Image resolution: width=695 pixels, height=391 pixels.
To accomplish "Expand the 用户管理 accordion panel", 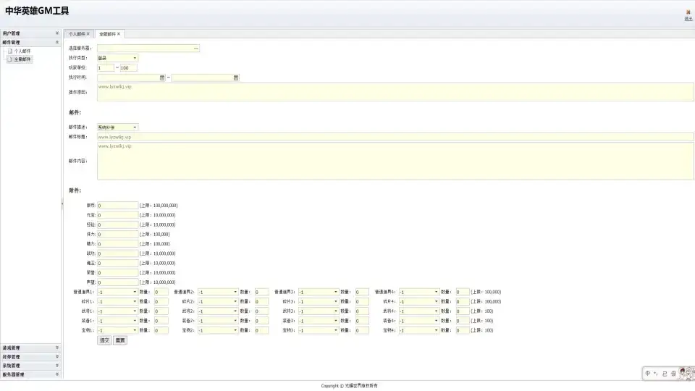I will pyautogui.click(x=30, y=33).
